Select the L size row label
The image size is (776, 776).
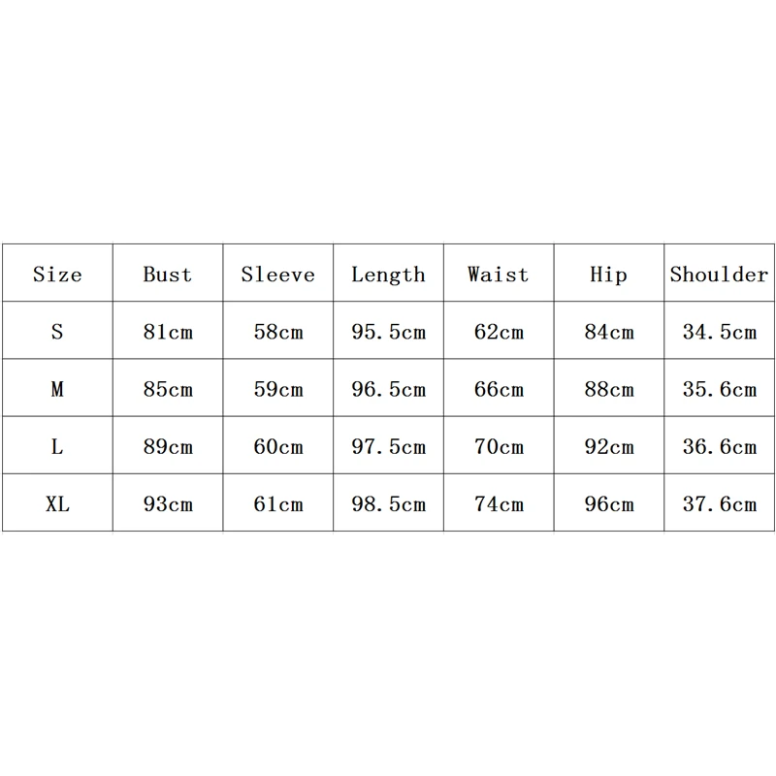coord(57,447)
